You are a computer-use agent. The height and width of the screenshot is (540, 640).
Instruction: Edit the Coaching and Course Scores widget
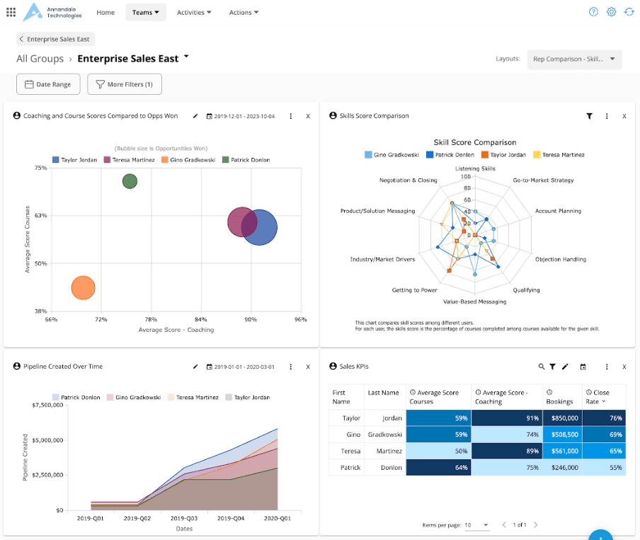195,116
